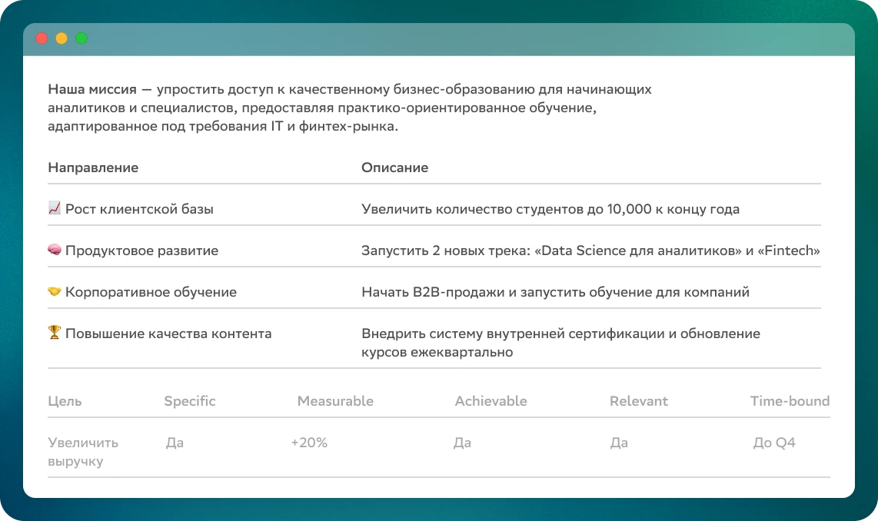Select the Time-bound column header
This screenshot has height=521, width=878.
pyautogui.click(x=790, y=401)
